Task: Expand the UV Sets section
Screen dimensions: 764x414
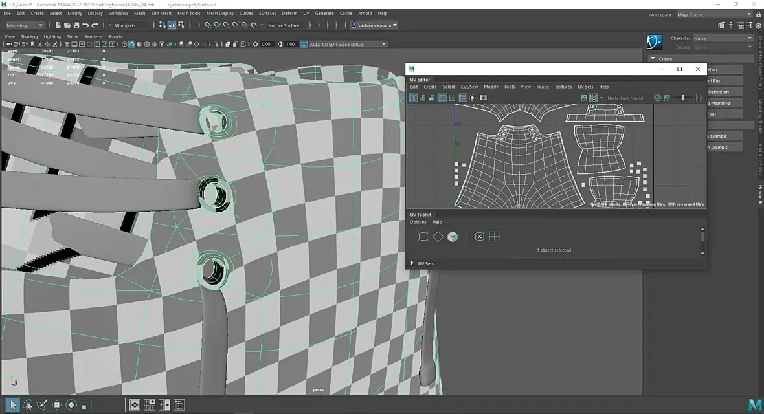Action: pyautogui.click(x=412, y=263)
